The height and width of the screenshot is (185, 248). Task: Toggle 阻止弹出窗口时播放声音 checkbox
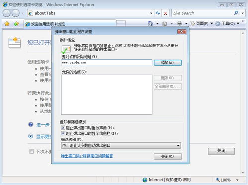tap(63, 128)
